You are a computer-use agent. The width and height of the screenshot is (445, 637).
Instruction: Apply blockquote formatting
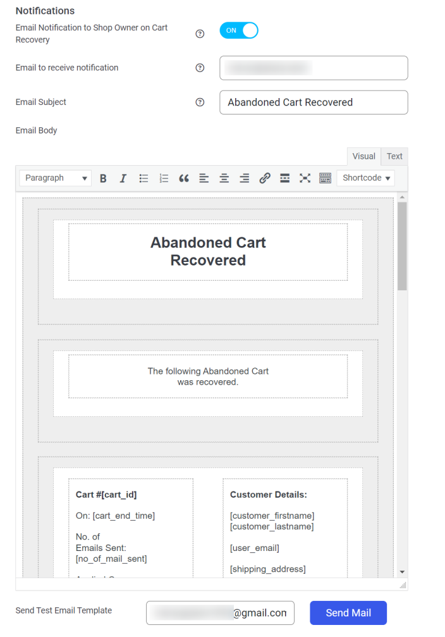coord(184,178)
